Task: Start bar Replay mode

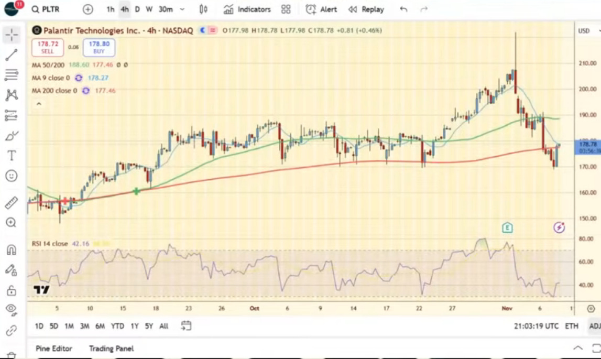Action: 366,9
